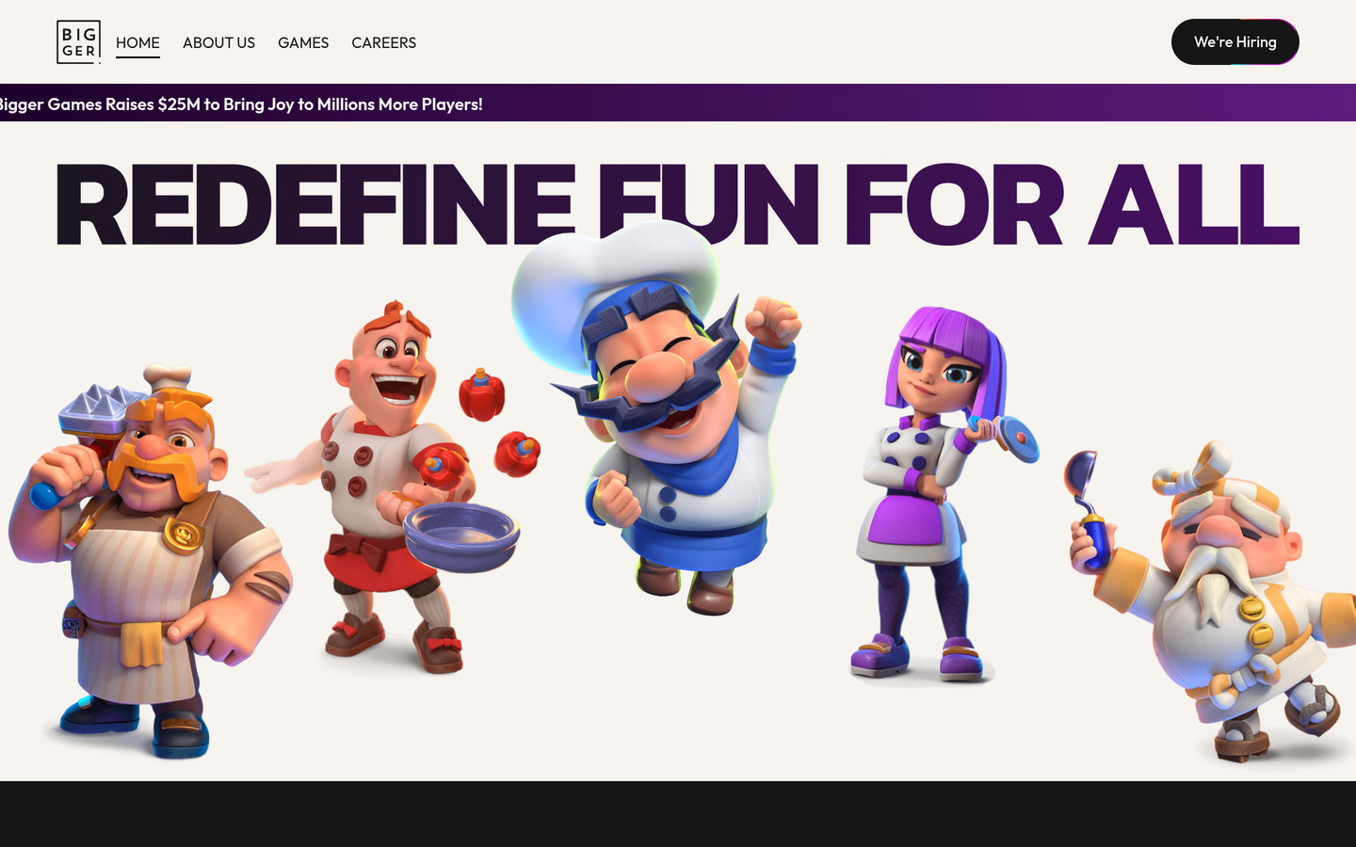Open the $25M funding announcement banner
This screenshot has width=1356, height=847.
678,103
